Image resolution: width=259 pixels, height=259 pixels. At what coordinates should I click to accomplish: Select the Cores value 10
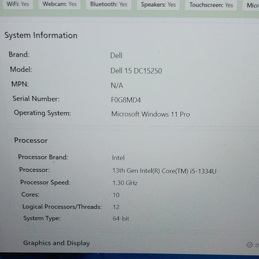pyautogui.click(x=116, y=195)
